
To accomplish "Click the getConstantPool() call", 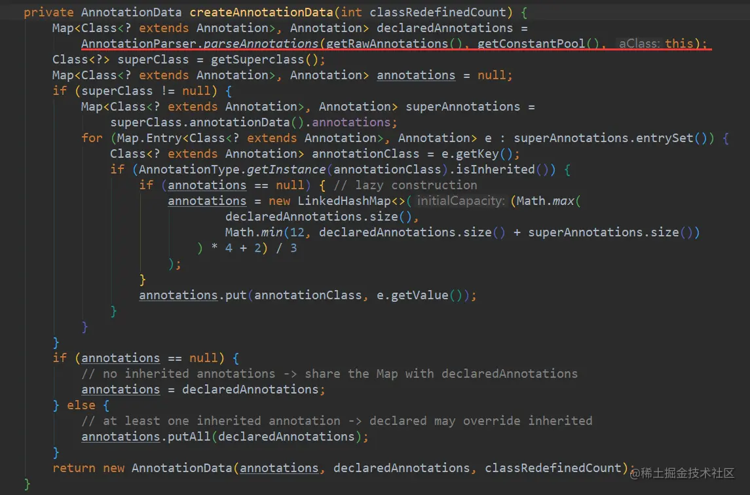I will 538,43.
